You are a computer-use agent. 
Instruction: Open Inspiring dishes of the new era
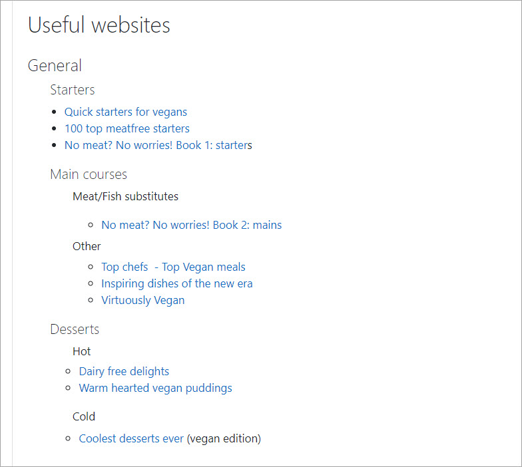(x=176, y=283)
